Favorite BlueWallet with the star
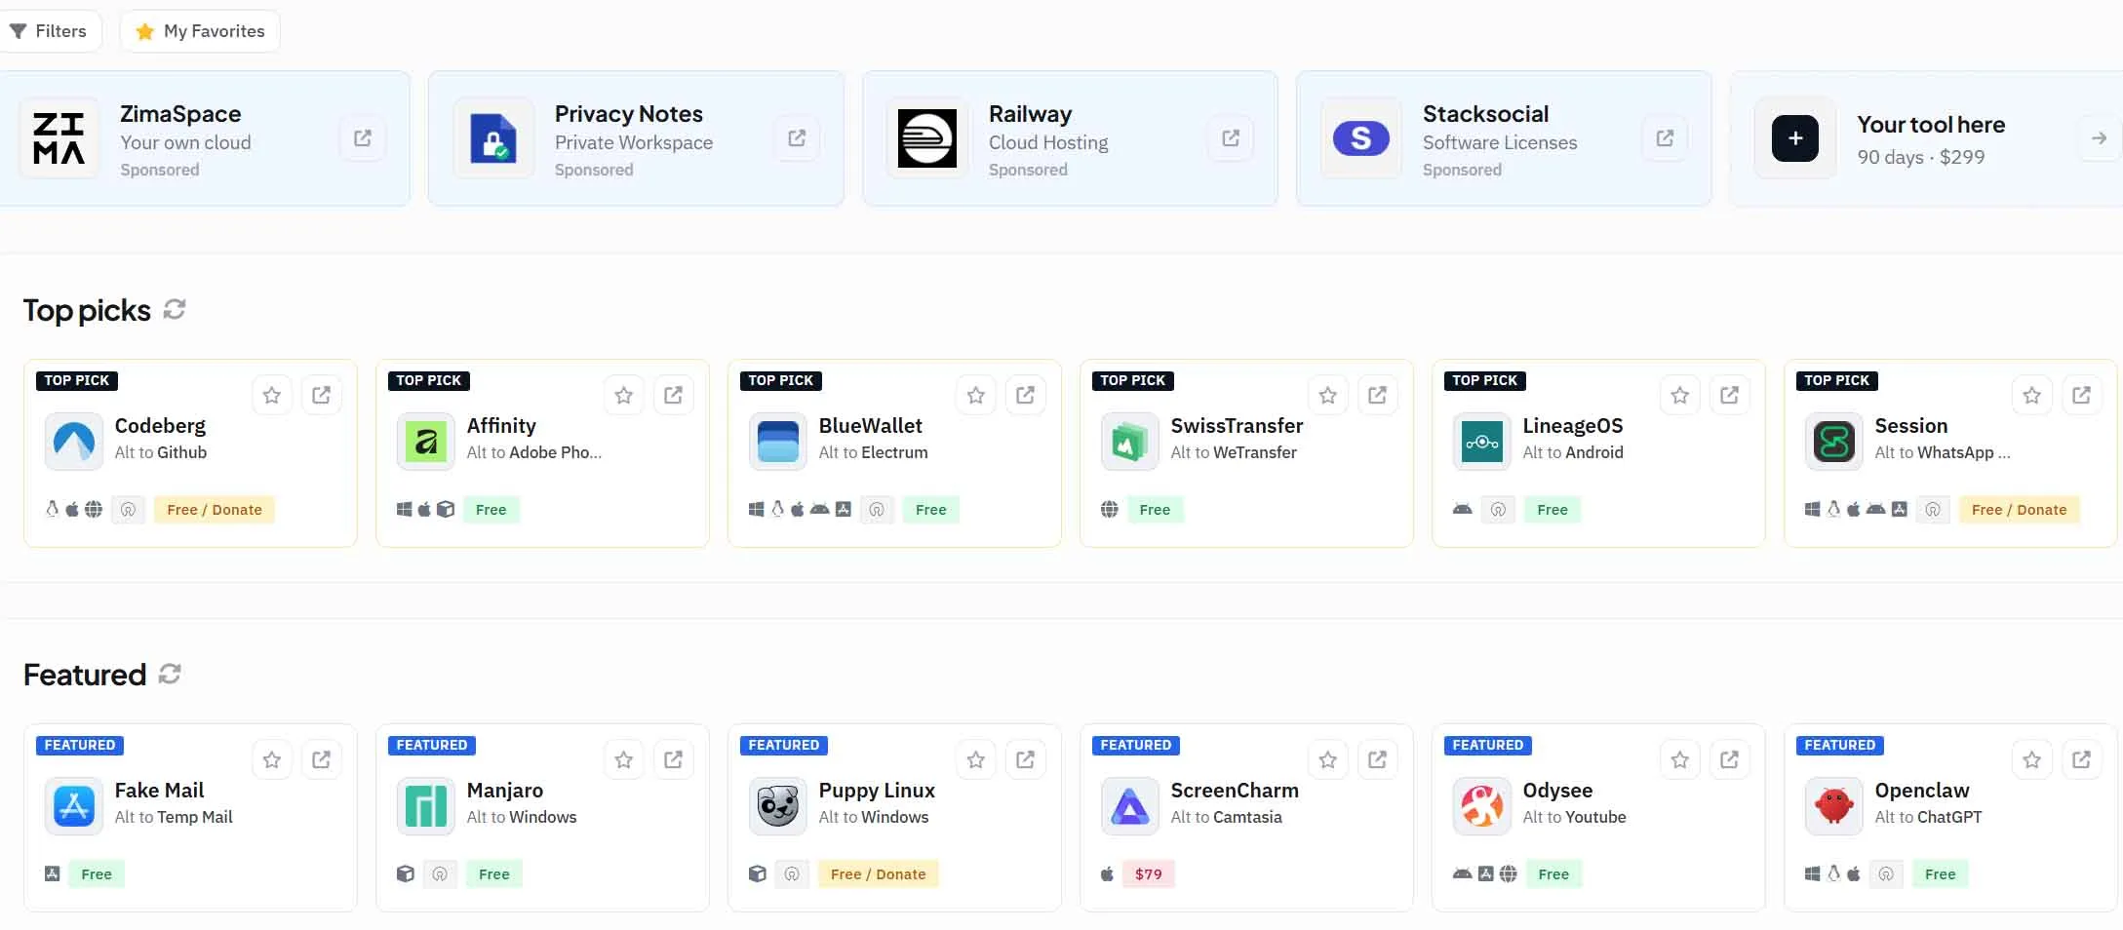This screenshot has width=2123, height=930. point(976,395)
